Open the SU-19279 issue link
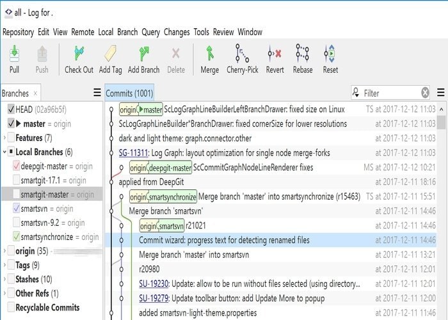This screenshot has height=320, width=448. [154, 299]
